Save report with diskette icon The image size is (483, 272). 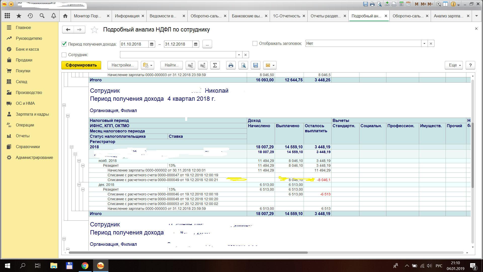click(x=255, y=65)
